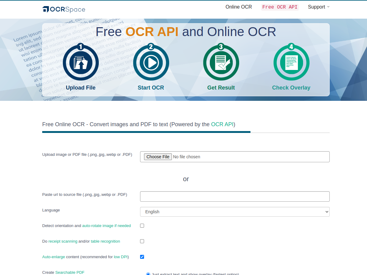
Task: Enable receipt scanning checkbox
Action: click(142, 241)
